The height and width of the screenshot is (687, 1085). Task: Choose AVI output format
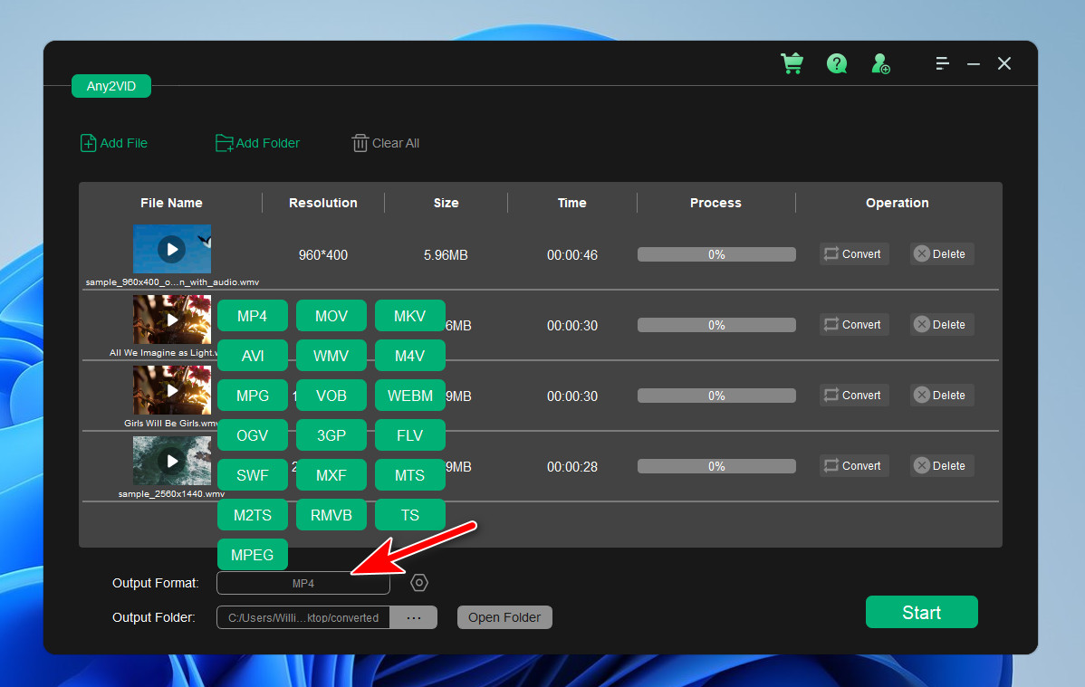point(252,356)
